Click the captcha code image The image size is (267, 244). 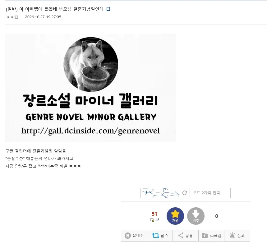point(161,193)
